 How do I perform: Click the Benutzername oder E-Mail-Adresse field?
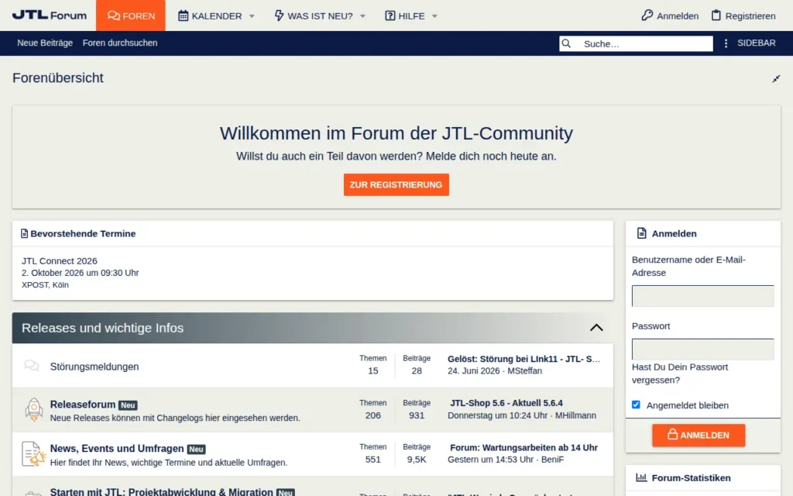pos(702,296)
